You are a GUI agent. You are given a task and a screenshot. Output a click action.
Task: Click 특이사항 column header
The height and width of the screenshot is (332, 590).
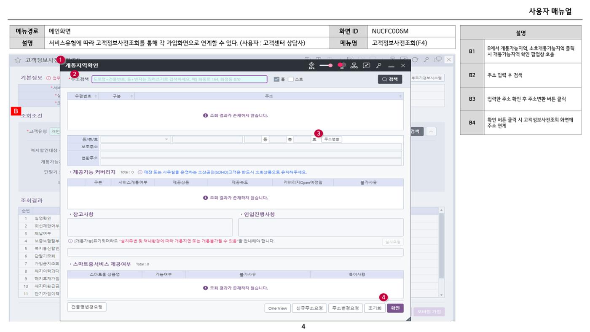click(x=357, y=274)
